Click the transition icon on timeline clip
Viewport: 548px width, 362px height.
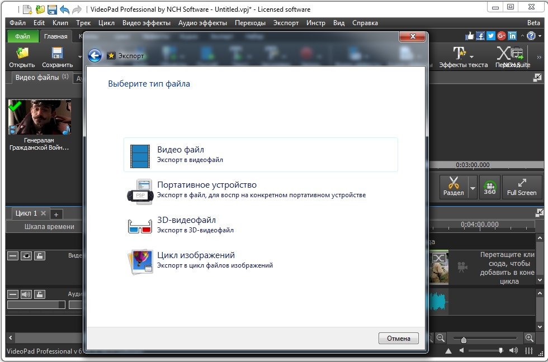pyautogui.click(x=439, y=258)
